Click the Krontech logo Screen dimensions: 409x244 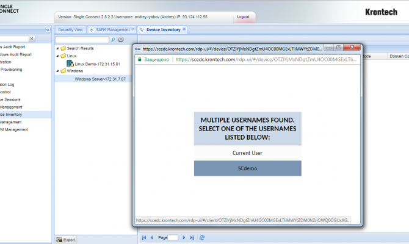tap(381, 12)
